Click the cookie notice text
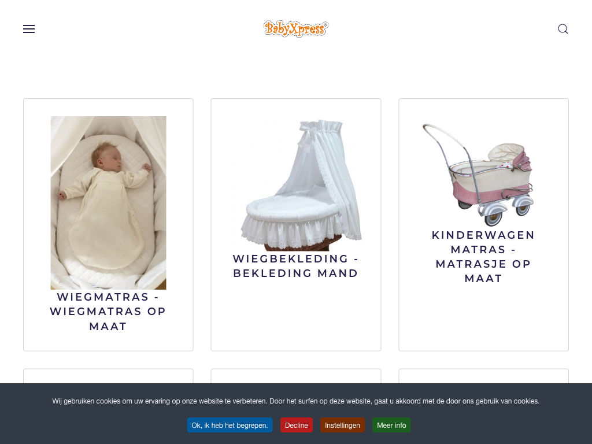This screenshot has height=444, width=592. [296, 401]
